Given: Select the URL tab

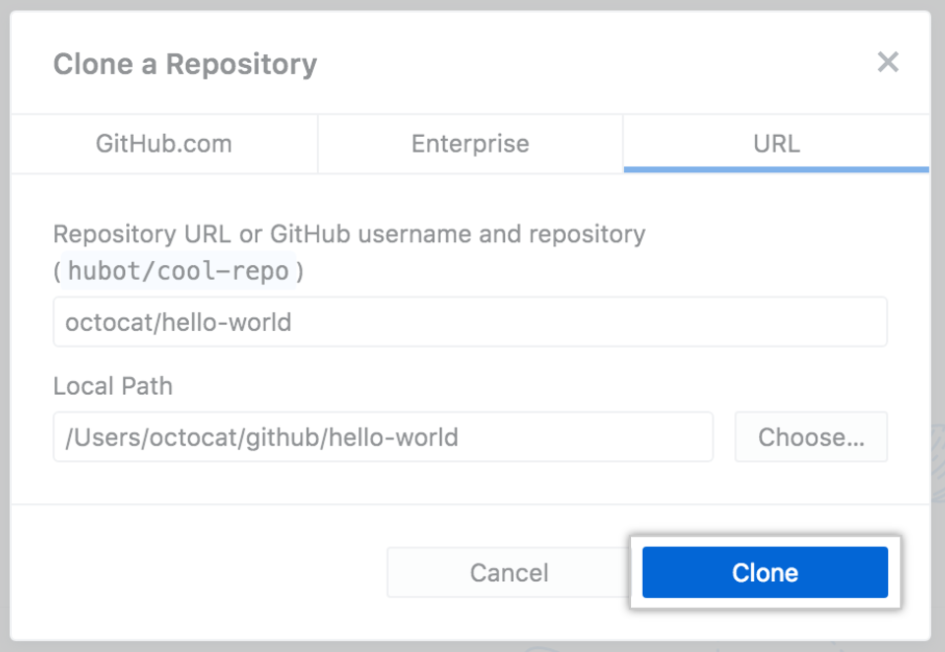Looking at the screenshot, I should (776, 143).
